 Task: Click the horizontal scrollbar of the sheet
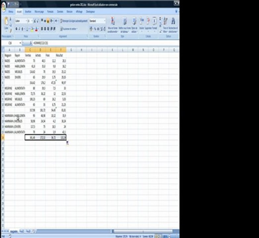(x=143, y=231)
